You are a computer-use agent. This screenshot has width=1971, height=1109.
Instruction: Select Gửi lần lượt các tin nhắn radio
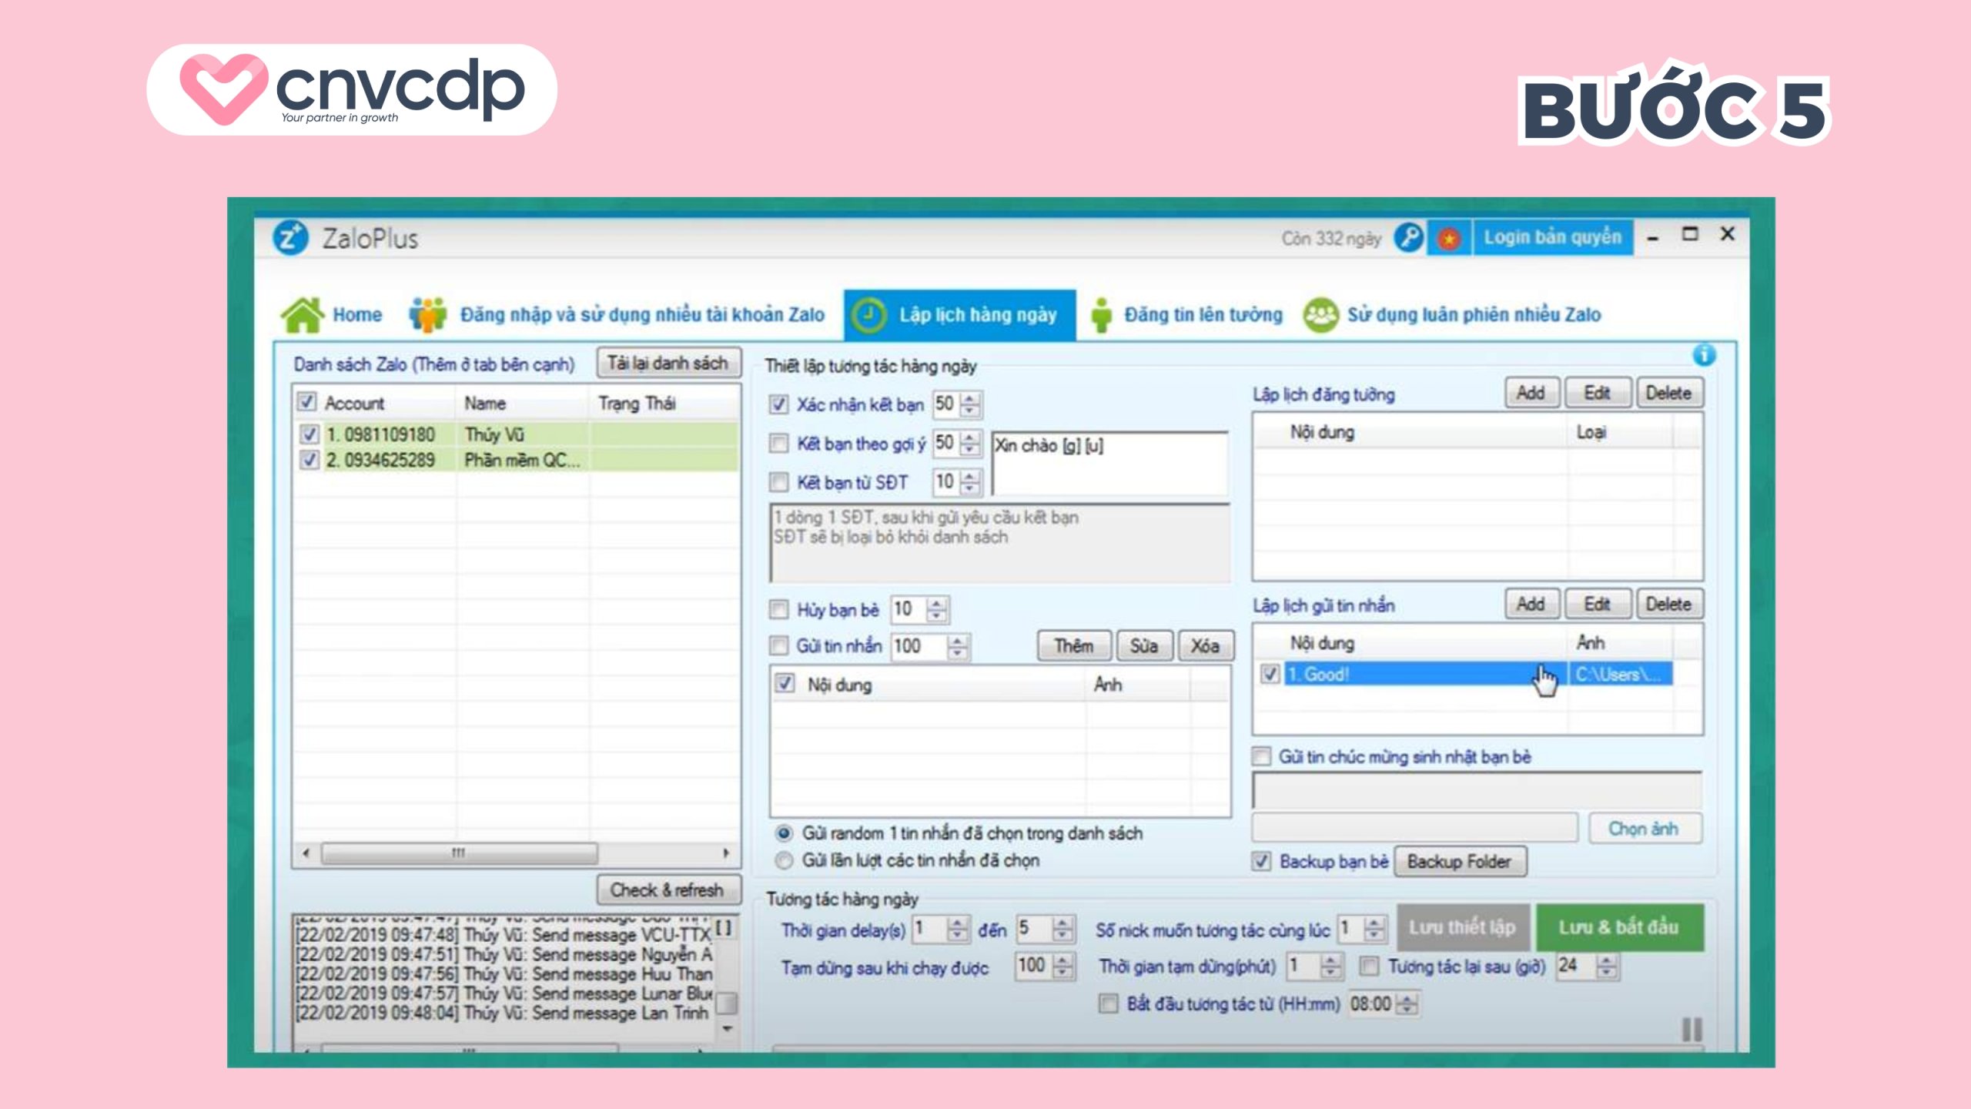tap(784, 860)
